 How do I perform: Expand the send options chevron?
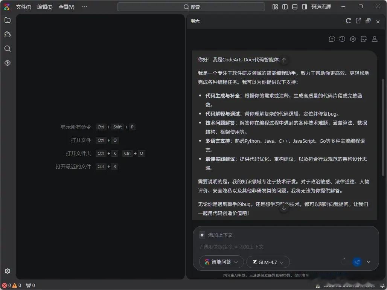pyautogui.click(x=369, y=262)
